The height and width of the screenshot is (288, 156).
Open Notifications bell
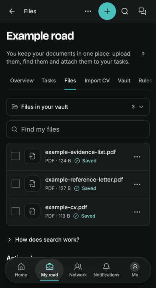pos(106,270)
